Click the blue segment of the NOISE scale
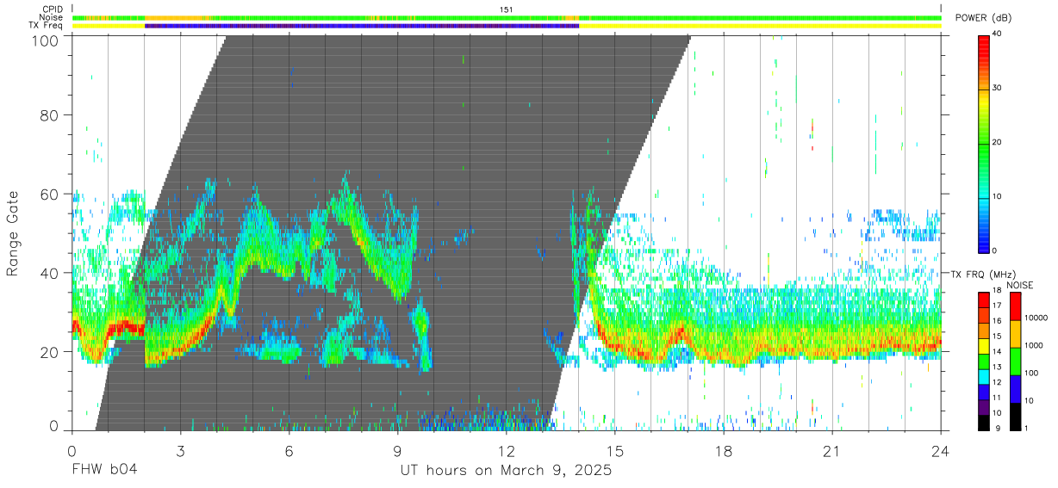The height and width of the screenshot is (488, 1058). point(1016,387)
